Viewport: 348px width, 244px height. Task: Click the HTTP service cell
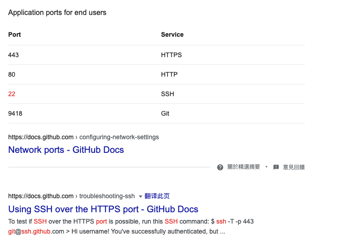169,74
